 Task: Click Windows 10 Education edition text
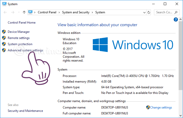71,41
